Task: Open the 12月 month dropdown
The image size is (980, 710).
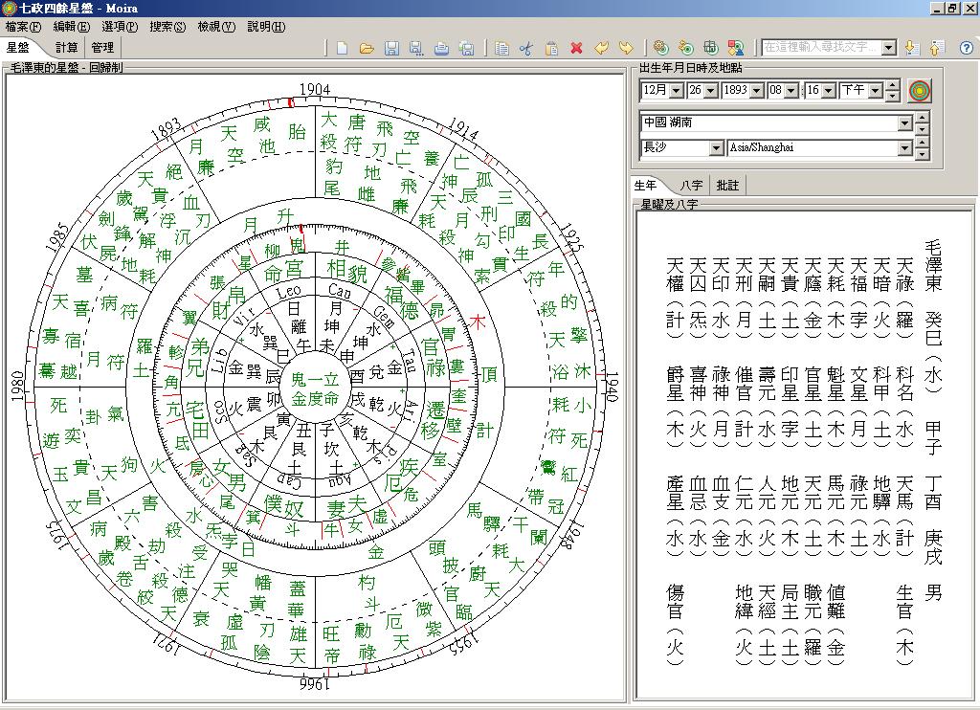Action: point(677,91)
